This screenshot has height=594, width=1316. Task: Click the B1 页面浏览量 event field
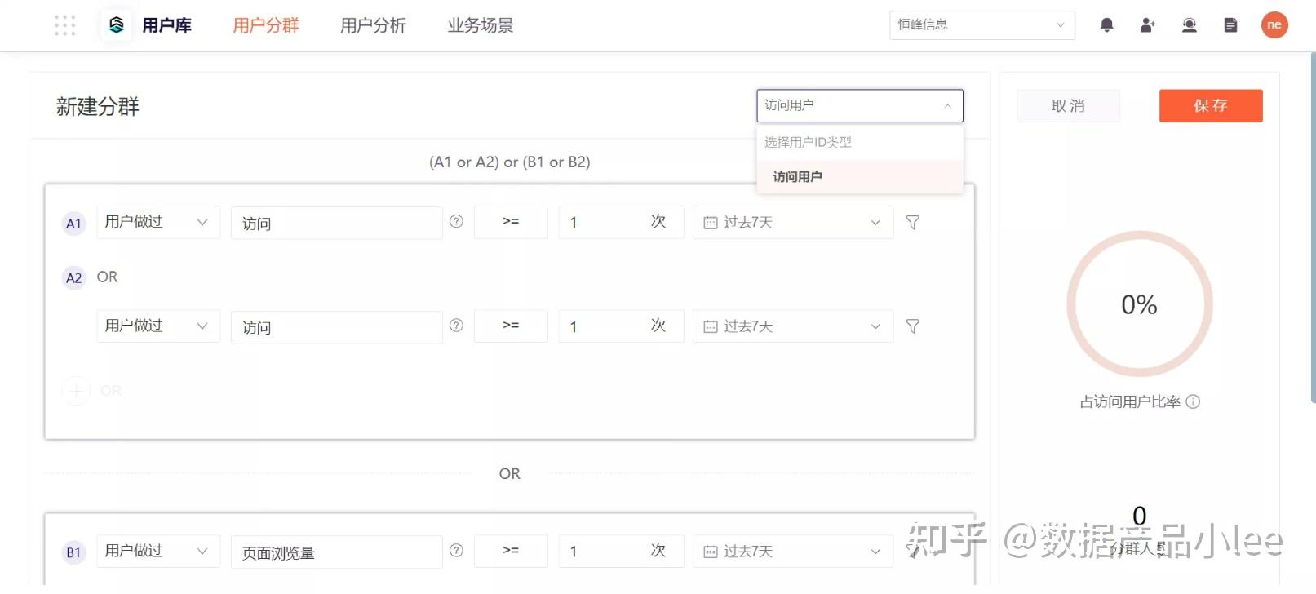point(336,552)
